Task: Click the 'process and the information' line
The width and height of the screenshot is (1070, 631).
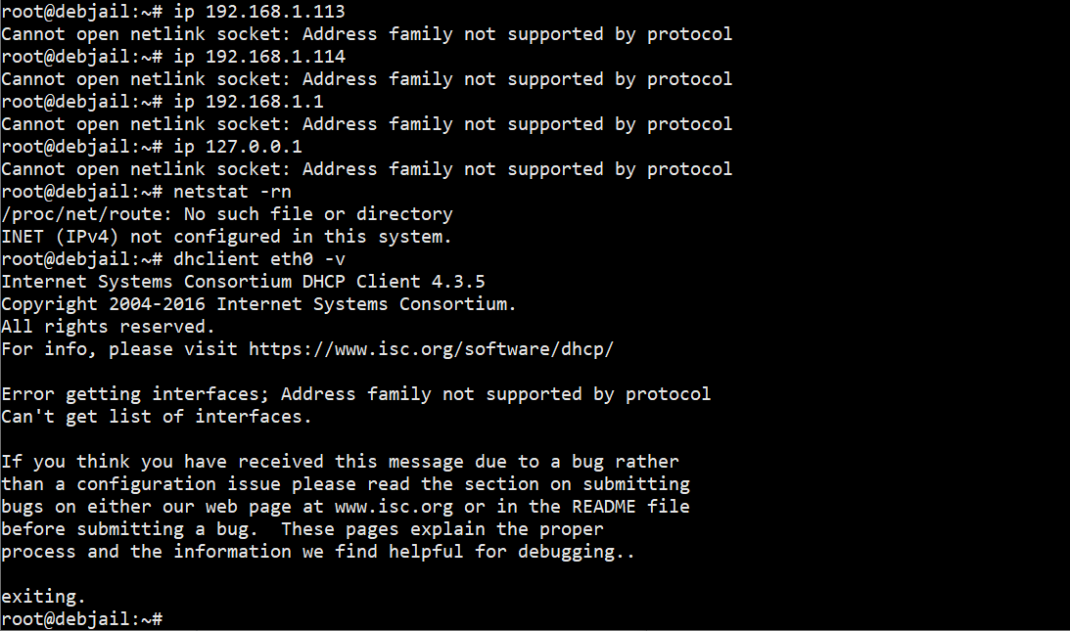Action: pyautogui.click(x=318, y=552)
